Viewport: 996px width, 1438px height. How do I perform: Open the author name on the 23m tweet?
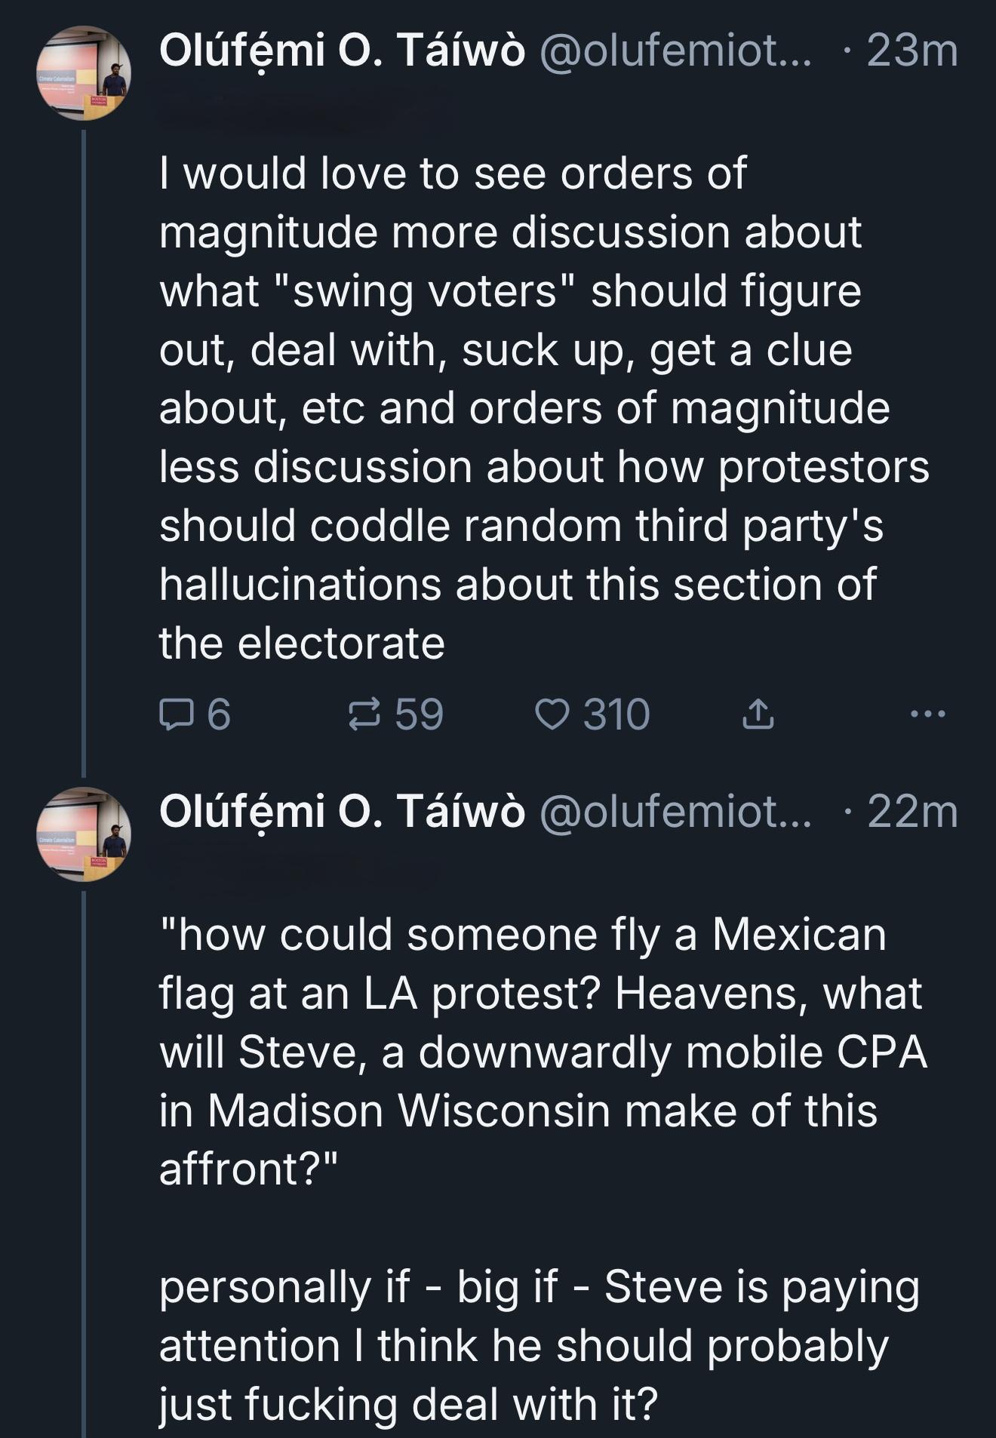pos(342,51)
